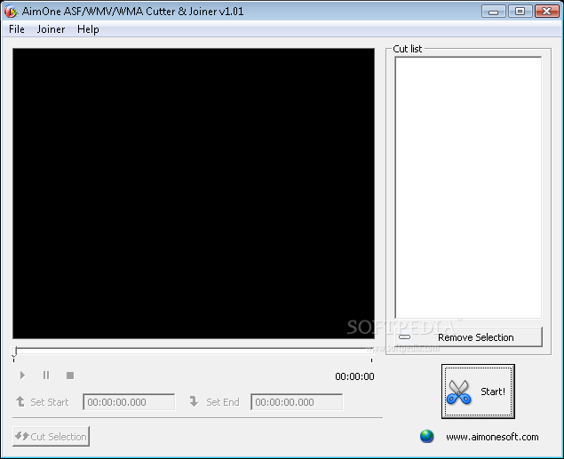
Task: Open the Joiner menu
Action: (x=51, y=29)
